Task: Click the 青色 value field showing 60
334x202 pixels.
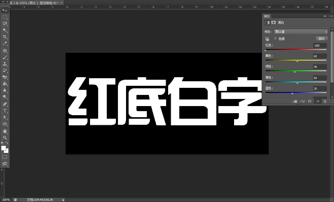Action: (320, 78)
